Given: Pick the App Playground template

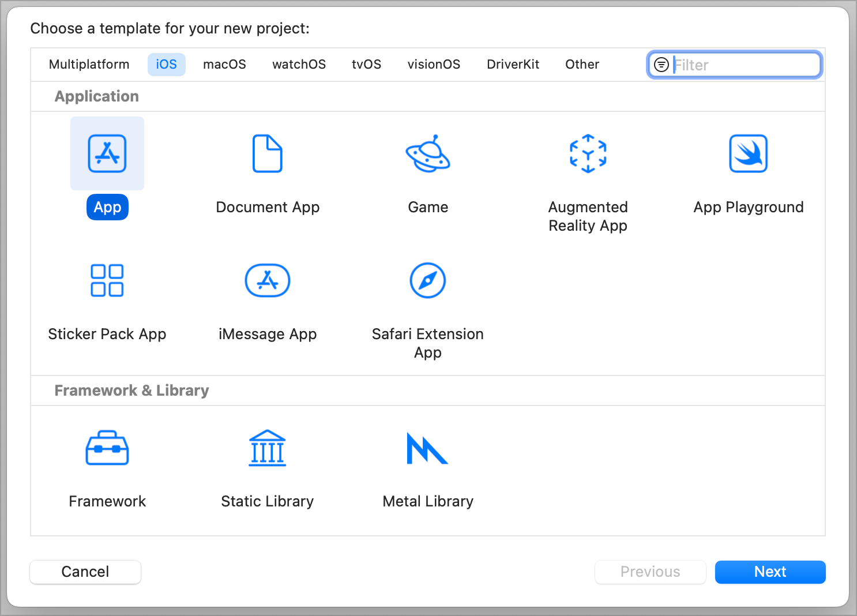Looking at the screenshot, I should pos(748,153).
